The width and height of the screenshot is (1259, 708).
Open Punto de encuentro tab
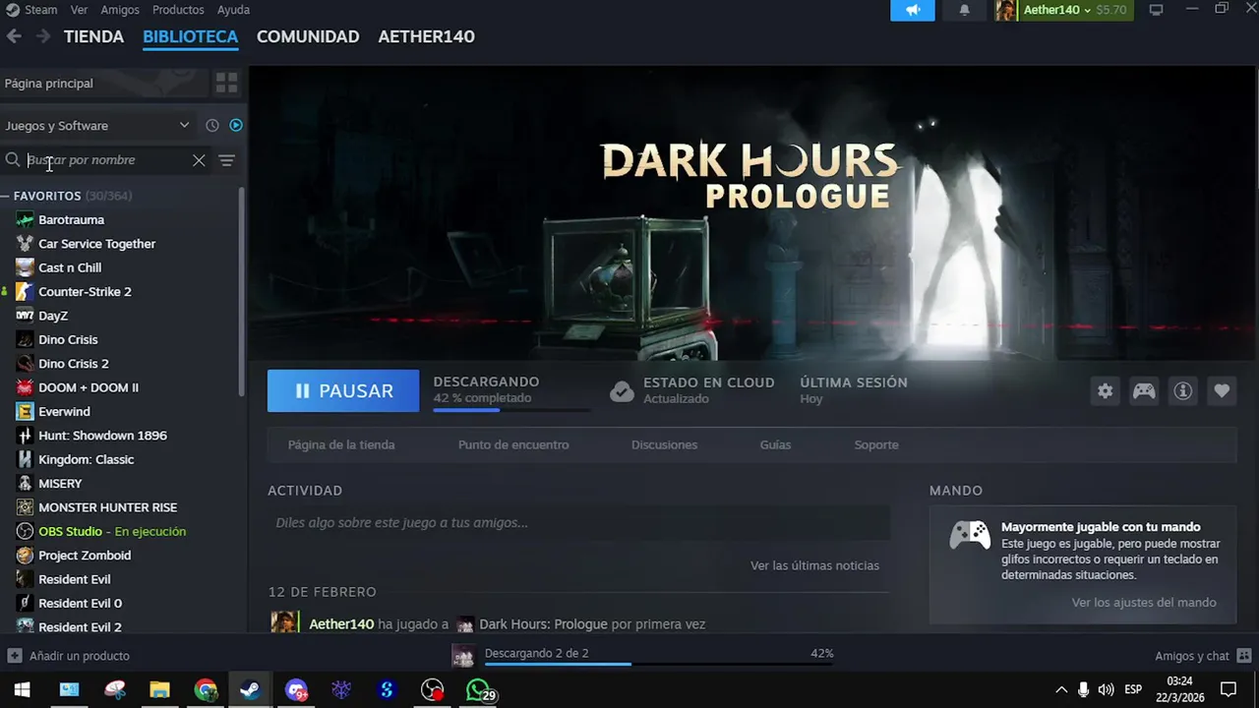(x=513, y=444)
